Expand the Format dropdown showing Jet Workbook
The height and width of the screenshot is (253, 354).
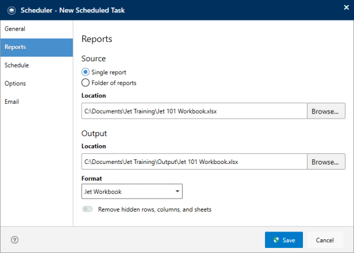pyautogui.click(x=132, y=192)
